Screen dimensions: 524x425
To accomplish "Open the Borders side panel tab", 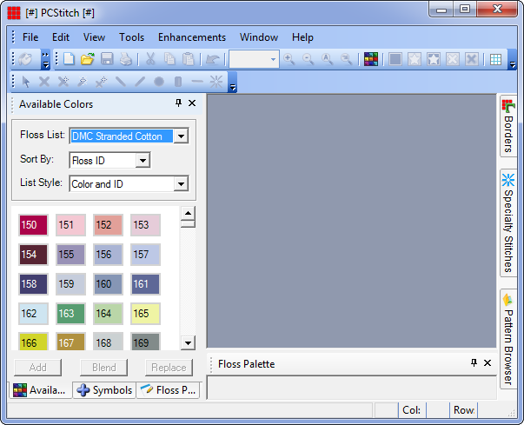I will click(508, 126).
